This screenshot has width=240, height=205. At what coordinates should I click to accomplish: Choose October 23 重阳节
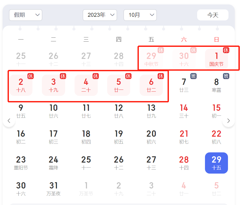coord(21,163)
